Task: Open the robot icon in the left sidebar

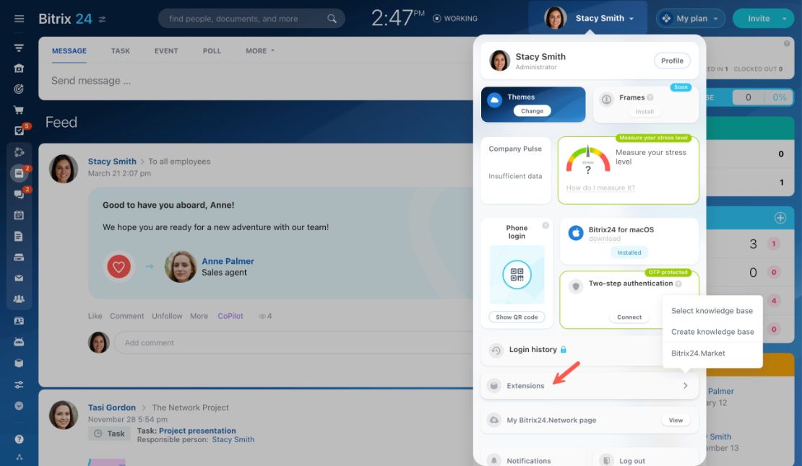Action: pyautogui.click(x=19, y=342)
